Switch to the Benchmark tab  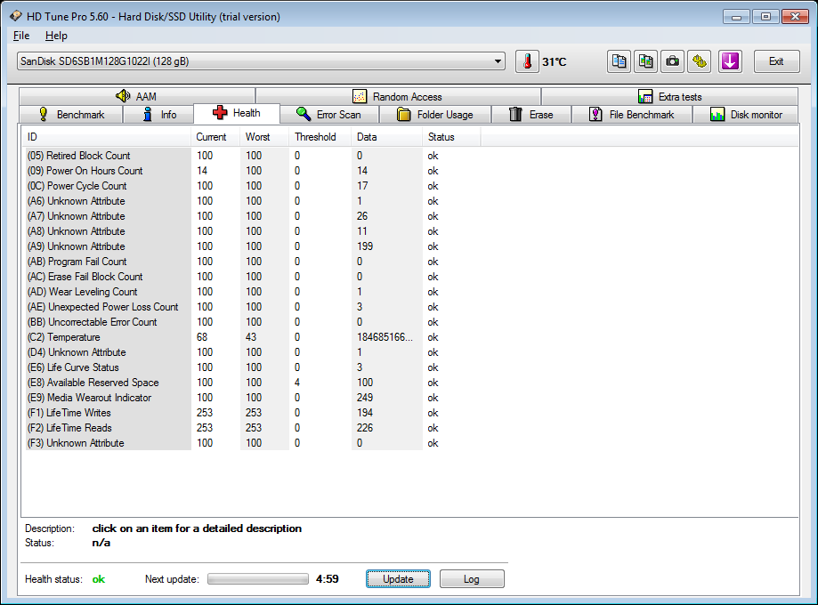71,115
